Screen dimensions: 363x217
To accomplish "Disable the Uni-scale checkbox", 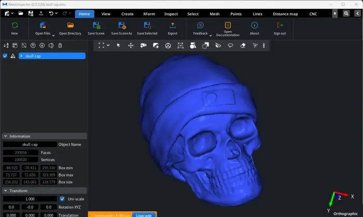I will pos(62,199).
